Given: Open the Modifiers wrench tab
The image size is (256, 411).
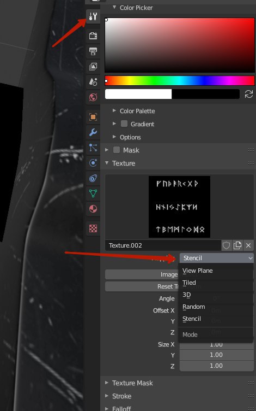Looking at the screenshot, I should 93,132.
